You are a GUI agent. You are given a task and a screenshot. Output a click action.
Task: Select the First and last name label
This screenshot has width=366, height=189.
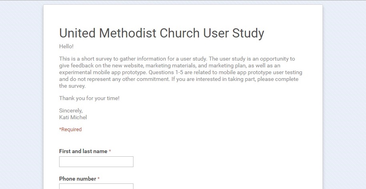(83, 152)
